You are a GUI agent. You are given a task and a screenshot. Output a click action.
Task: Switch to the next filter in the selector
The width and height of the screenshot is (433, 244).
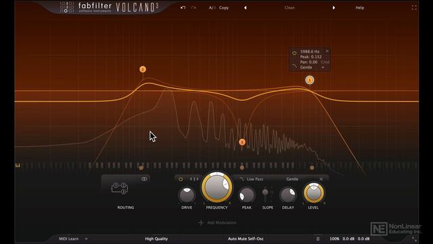click(198, 179)
